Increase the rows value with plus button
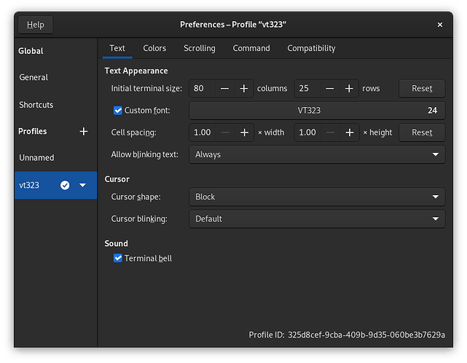Image resolution: width=467 pixels, height=363 pixels. pos(349,89)
